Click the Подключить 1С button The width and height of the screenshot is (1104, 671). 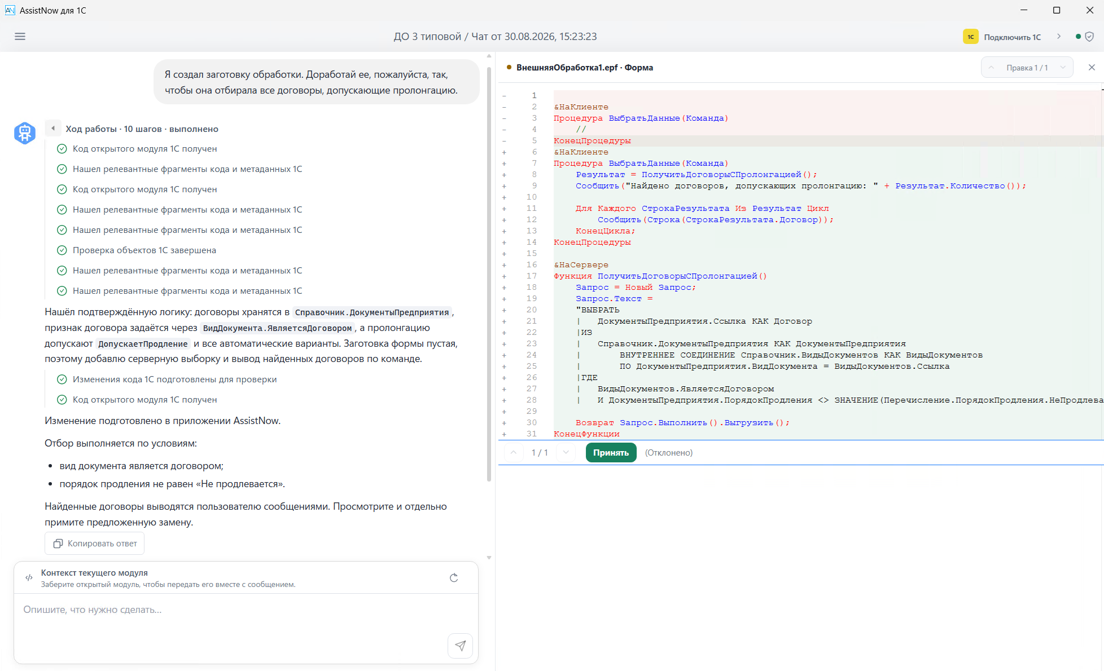click(x=1012, y=37)
